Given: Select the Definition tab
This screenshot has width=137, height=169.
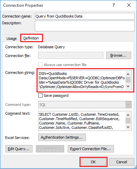Looking at the screenshot, I should point(31,38).
